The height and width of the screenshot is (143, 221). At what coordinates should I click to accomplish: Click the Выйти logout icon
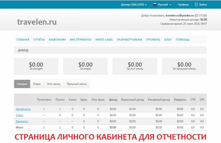196,4
